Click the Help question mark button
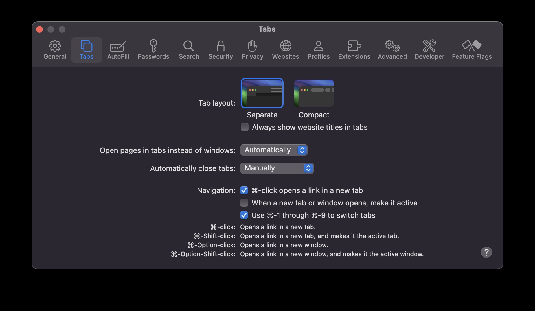 pyautogui.click(x=486, y=252)
